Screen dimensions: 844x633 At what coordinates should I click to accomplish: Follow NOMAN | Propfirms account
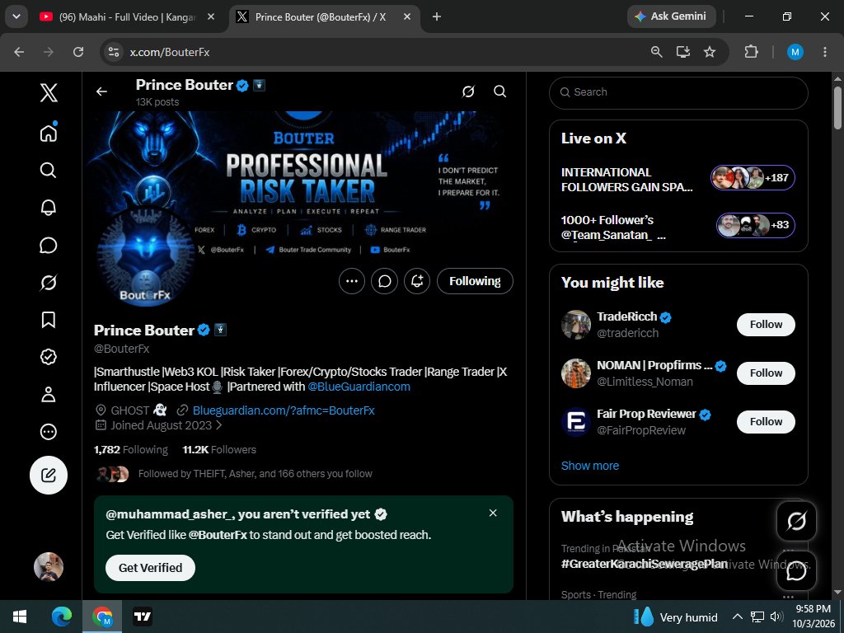pos(766,373)
